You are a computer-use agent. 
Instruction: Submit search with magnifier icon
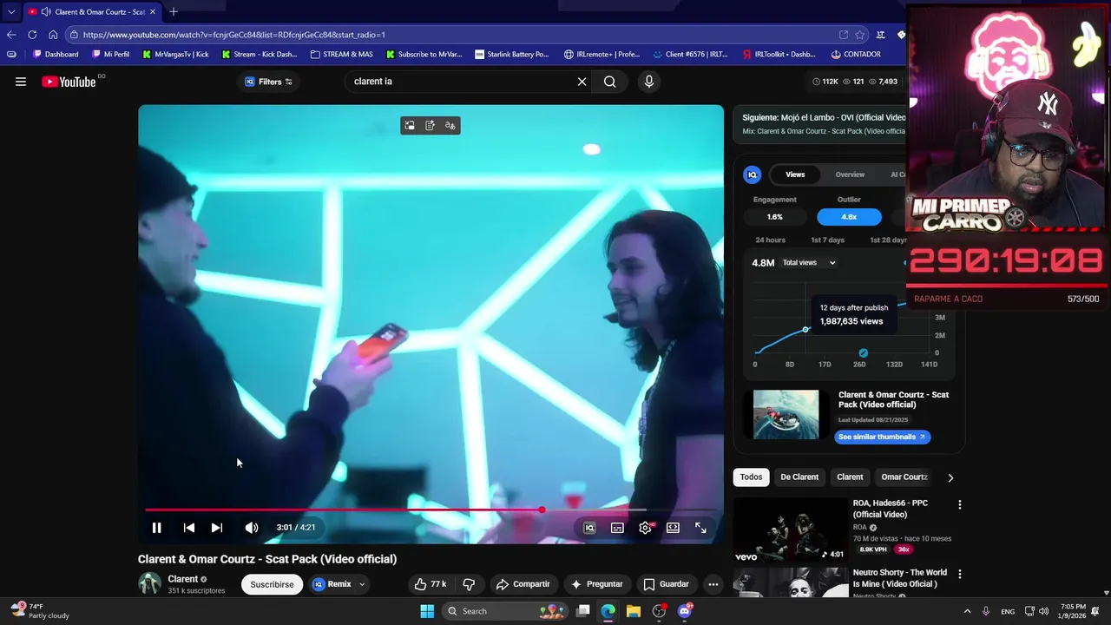tap(609, 82)
